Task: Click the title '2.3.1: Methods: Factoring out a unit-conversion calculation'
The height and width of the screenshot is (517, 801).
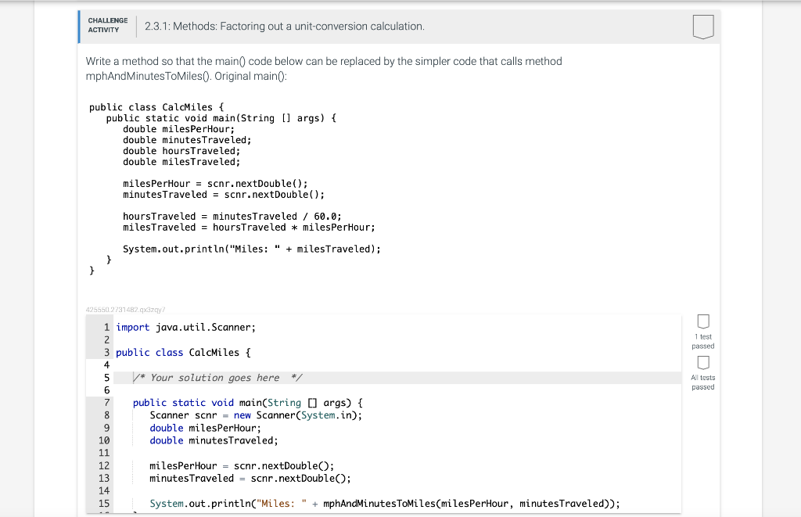Action: (284, 26)
